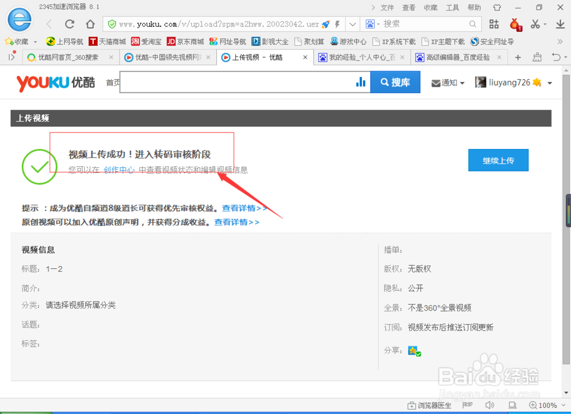Click the tab-bar sidebar toggle icon
571x414 pixels.
pos(12,57)
